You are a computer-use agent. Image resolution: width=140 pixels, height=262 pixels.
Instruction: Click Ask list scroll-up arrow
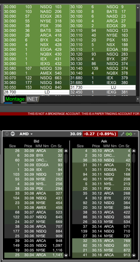(134, 151)
